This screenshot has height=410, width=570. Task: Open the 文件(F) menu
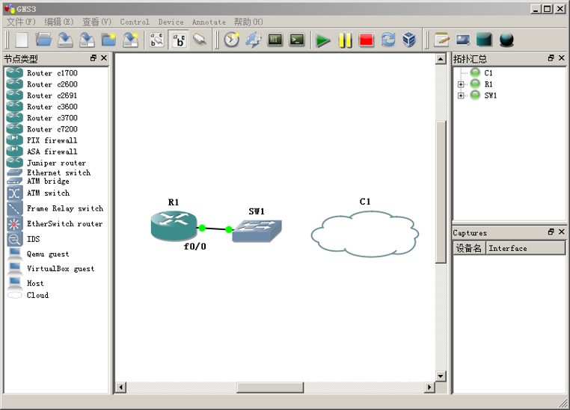[21, 22]
